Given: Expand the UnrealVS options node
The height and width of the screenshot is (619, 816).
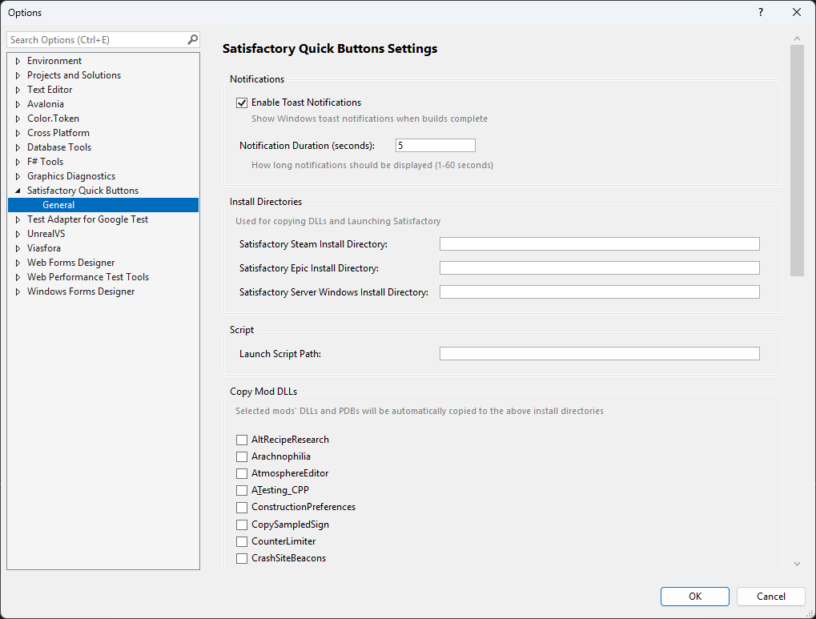Looking at the screenshot, I should (18, 234).
